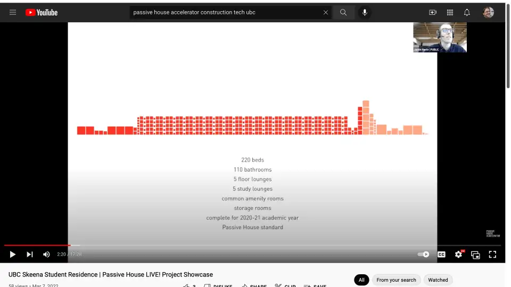
Task: Open the YouTube apps grid
Action: [450, 12]
